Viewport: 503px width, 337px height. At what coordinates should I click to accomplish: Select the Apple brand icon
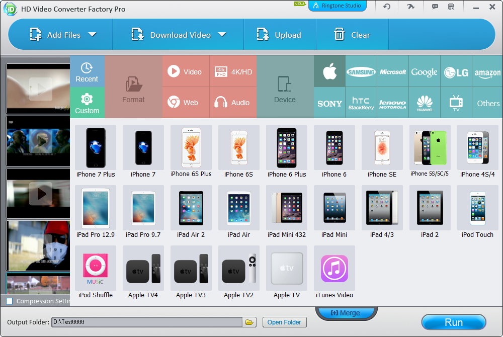click(x=329, y=71)
